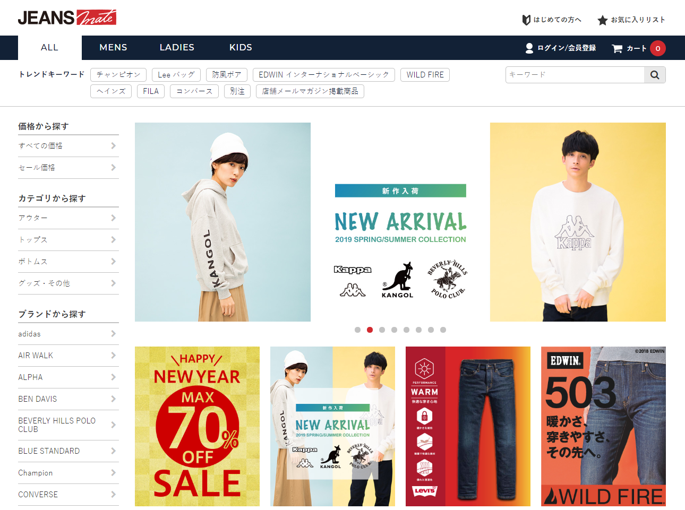This screenshot has width=685, height=510.
Task: Click the beginner guide shield icon
Action: 526,20
